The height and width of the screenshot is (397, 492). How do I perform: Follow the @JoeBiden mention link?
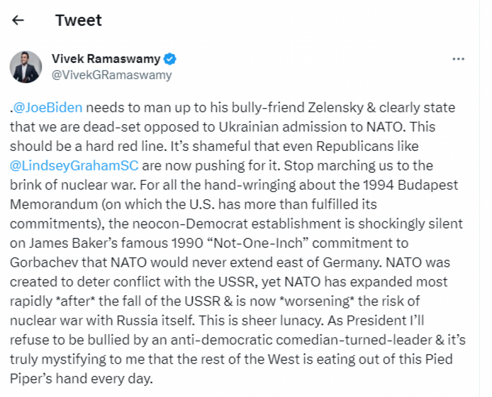[48, 108]
